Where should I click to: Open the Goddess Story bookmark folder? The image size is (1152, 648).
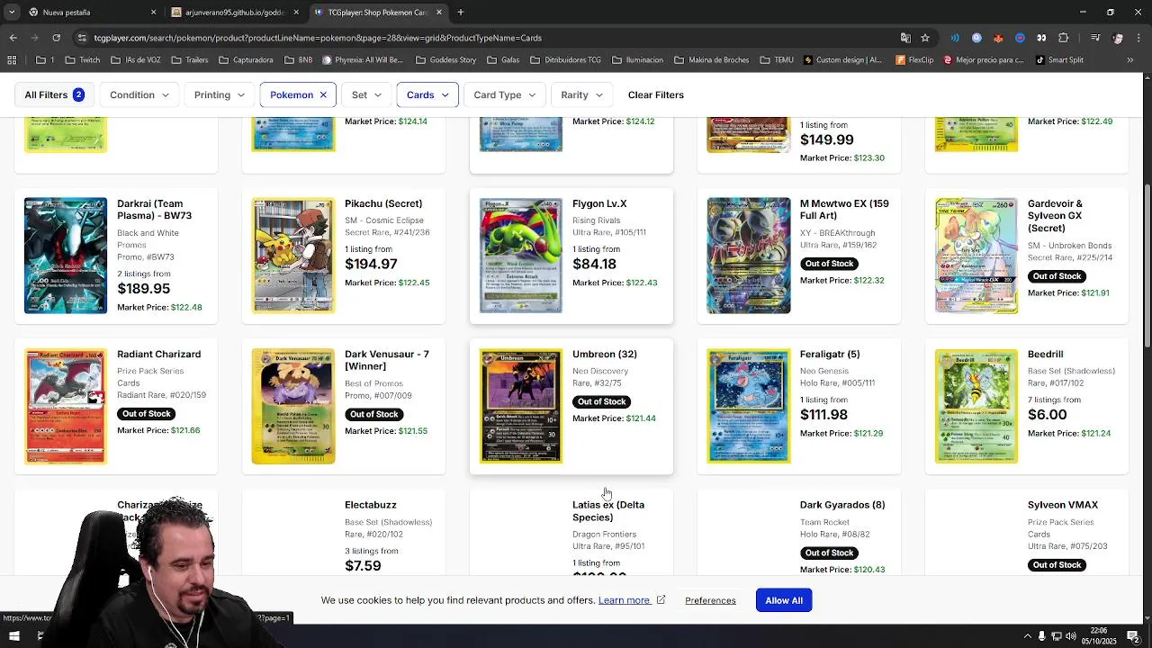point(446,60)
